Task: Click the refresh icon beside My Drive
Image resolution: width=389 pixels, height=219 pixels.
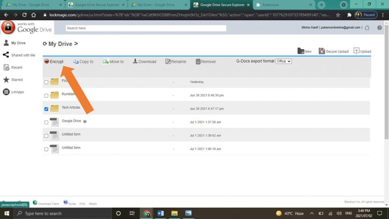Action: [45, 44]
